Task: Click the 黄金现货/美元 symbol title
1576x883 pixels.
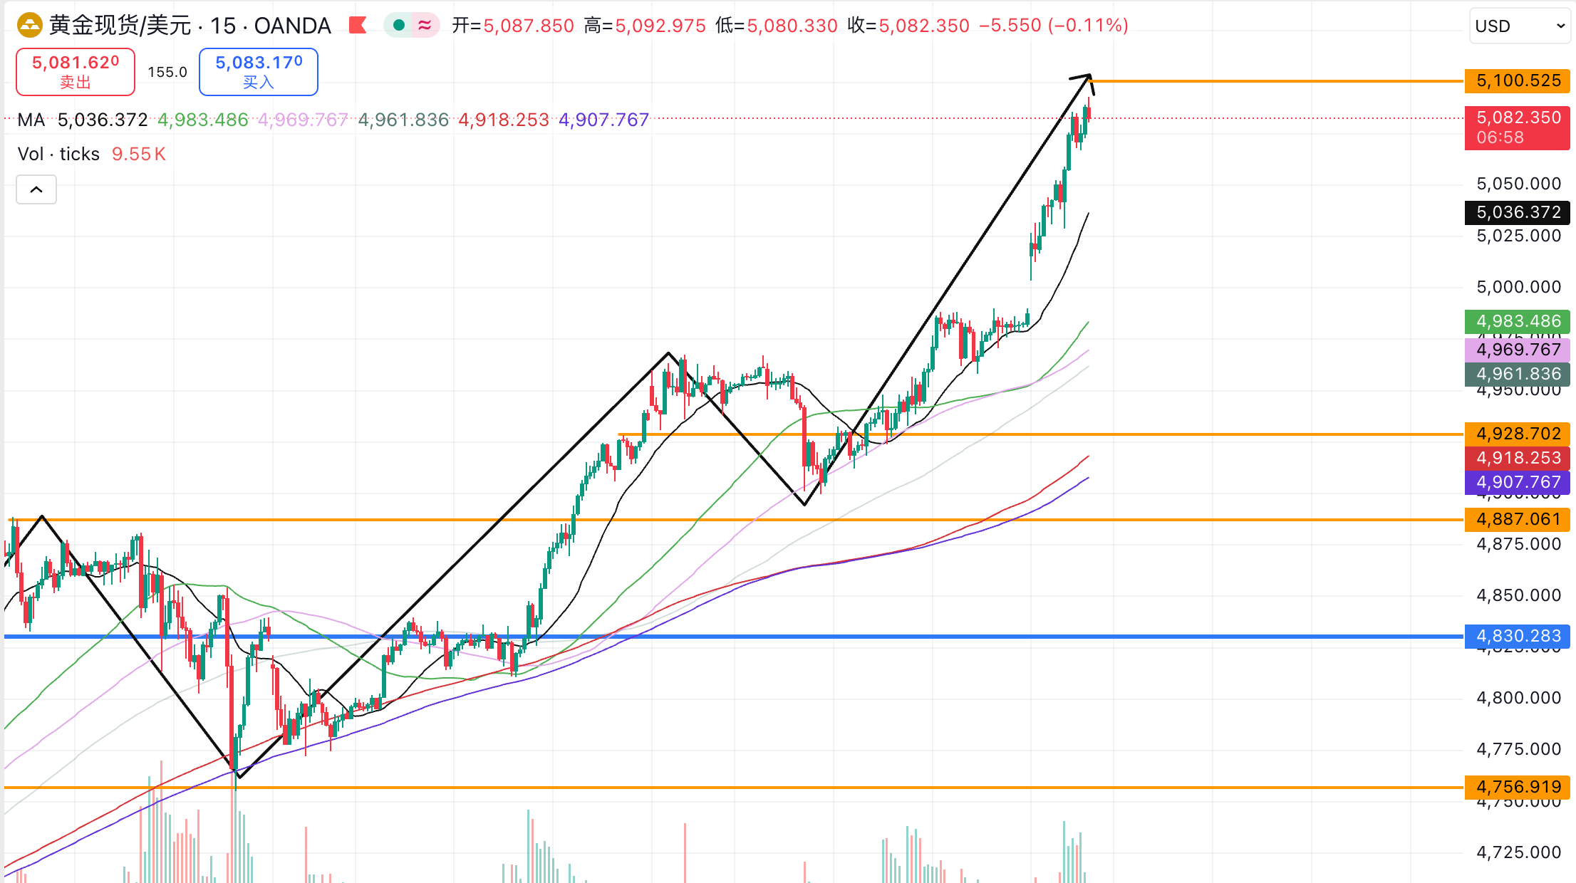Action: coord(120,26)
